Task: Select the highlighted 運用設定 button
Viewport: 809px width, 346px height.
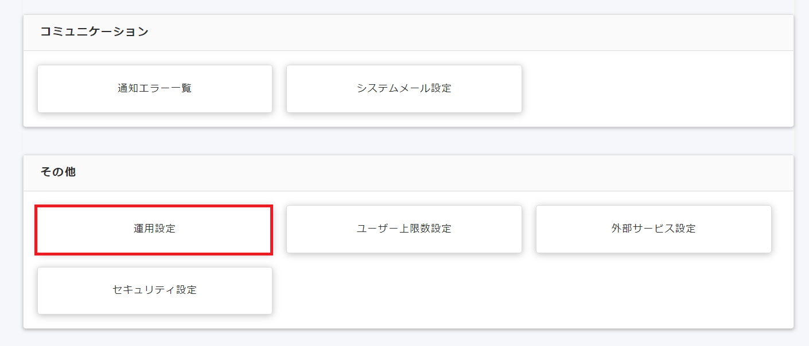Action: point(154,229)
